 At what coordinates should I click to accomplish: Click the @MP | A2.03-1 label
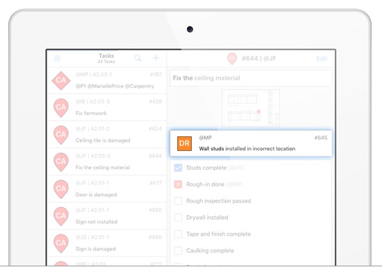point(94,74)
